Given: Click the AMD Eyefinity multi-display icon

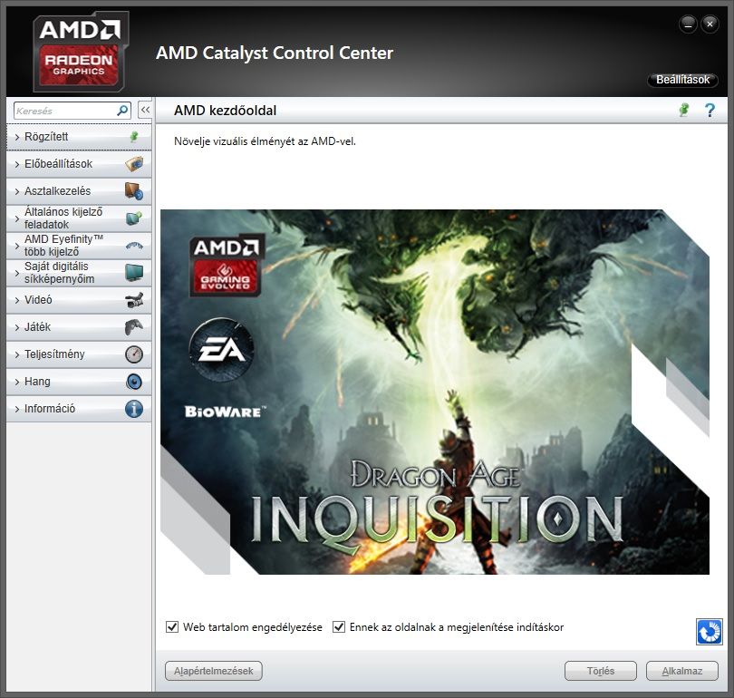Looking at the screenshot, I should (x=134, y=246).
